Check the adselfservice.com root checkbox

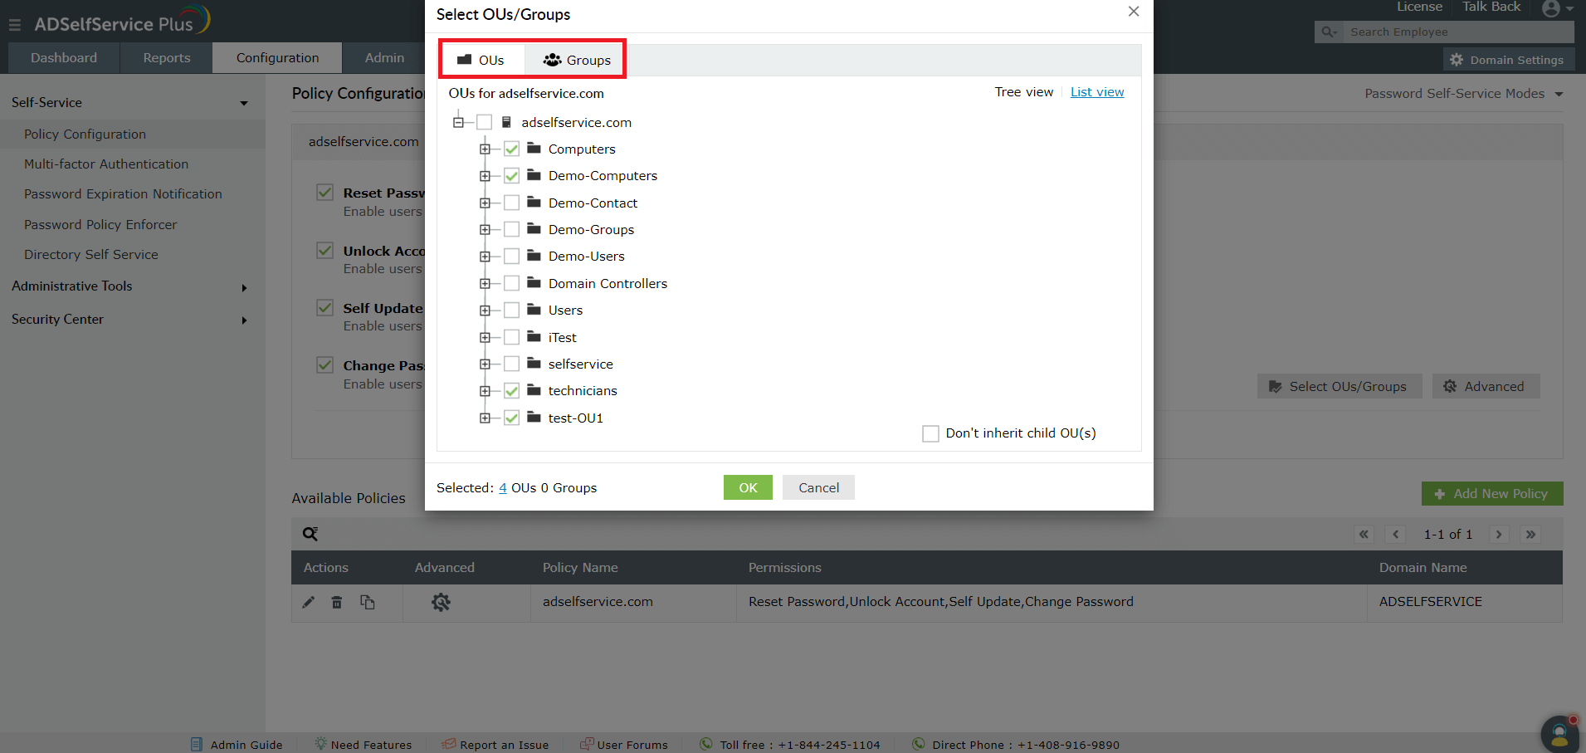pyautogui.click(x=485, y=122)
